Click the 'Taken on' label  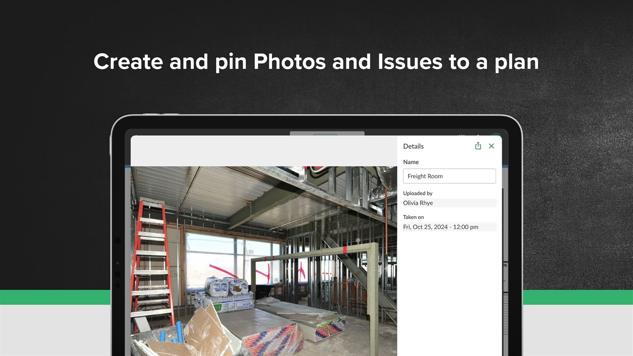414,217
